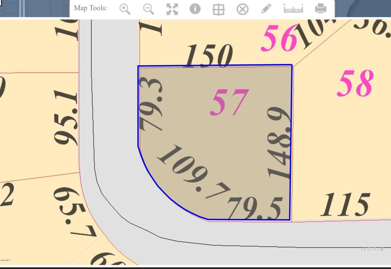Click the Map Tools label
This screenshot has height=269, width=391.
90,8
